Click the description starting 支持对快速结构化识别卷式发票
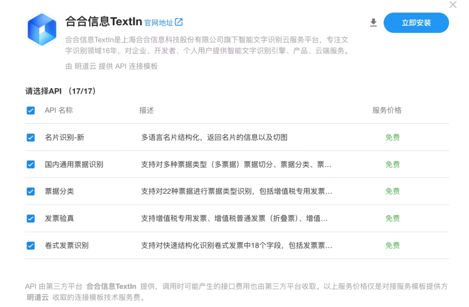Screen dimensions: 469x307 (x=236, y=245)
